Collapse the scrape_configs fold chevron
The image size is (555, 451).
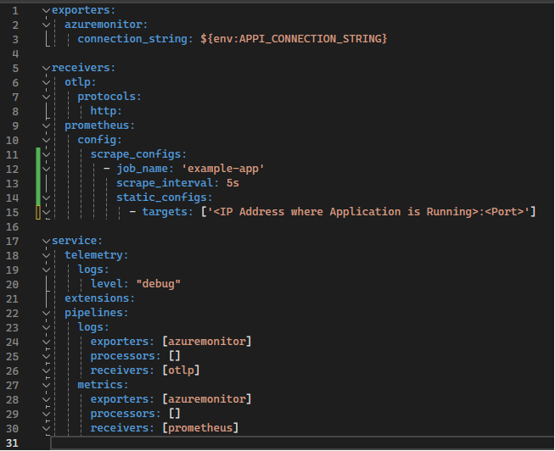click(46, 155)
